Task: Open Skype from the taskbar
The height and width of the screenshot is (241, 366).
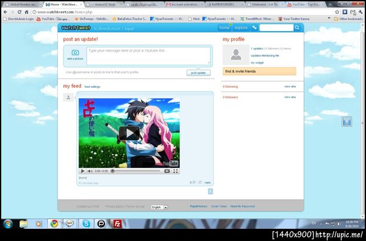Action: [86, 224]
